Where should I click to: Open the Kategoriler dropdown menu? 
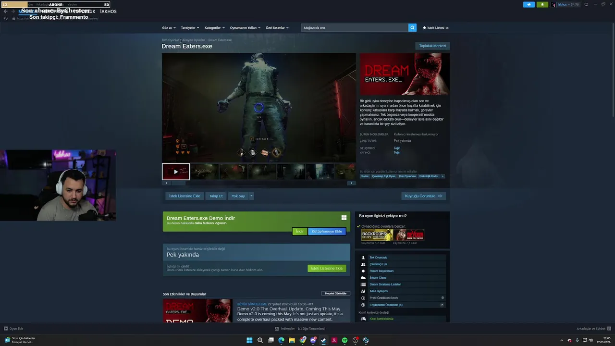pos(214,27)
